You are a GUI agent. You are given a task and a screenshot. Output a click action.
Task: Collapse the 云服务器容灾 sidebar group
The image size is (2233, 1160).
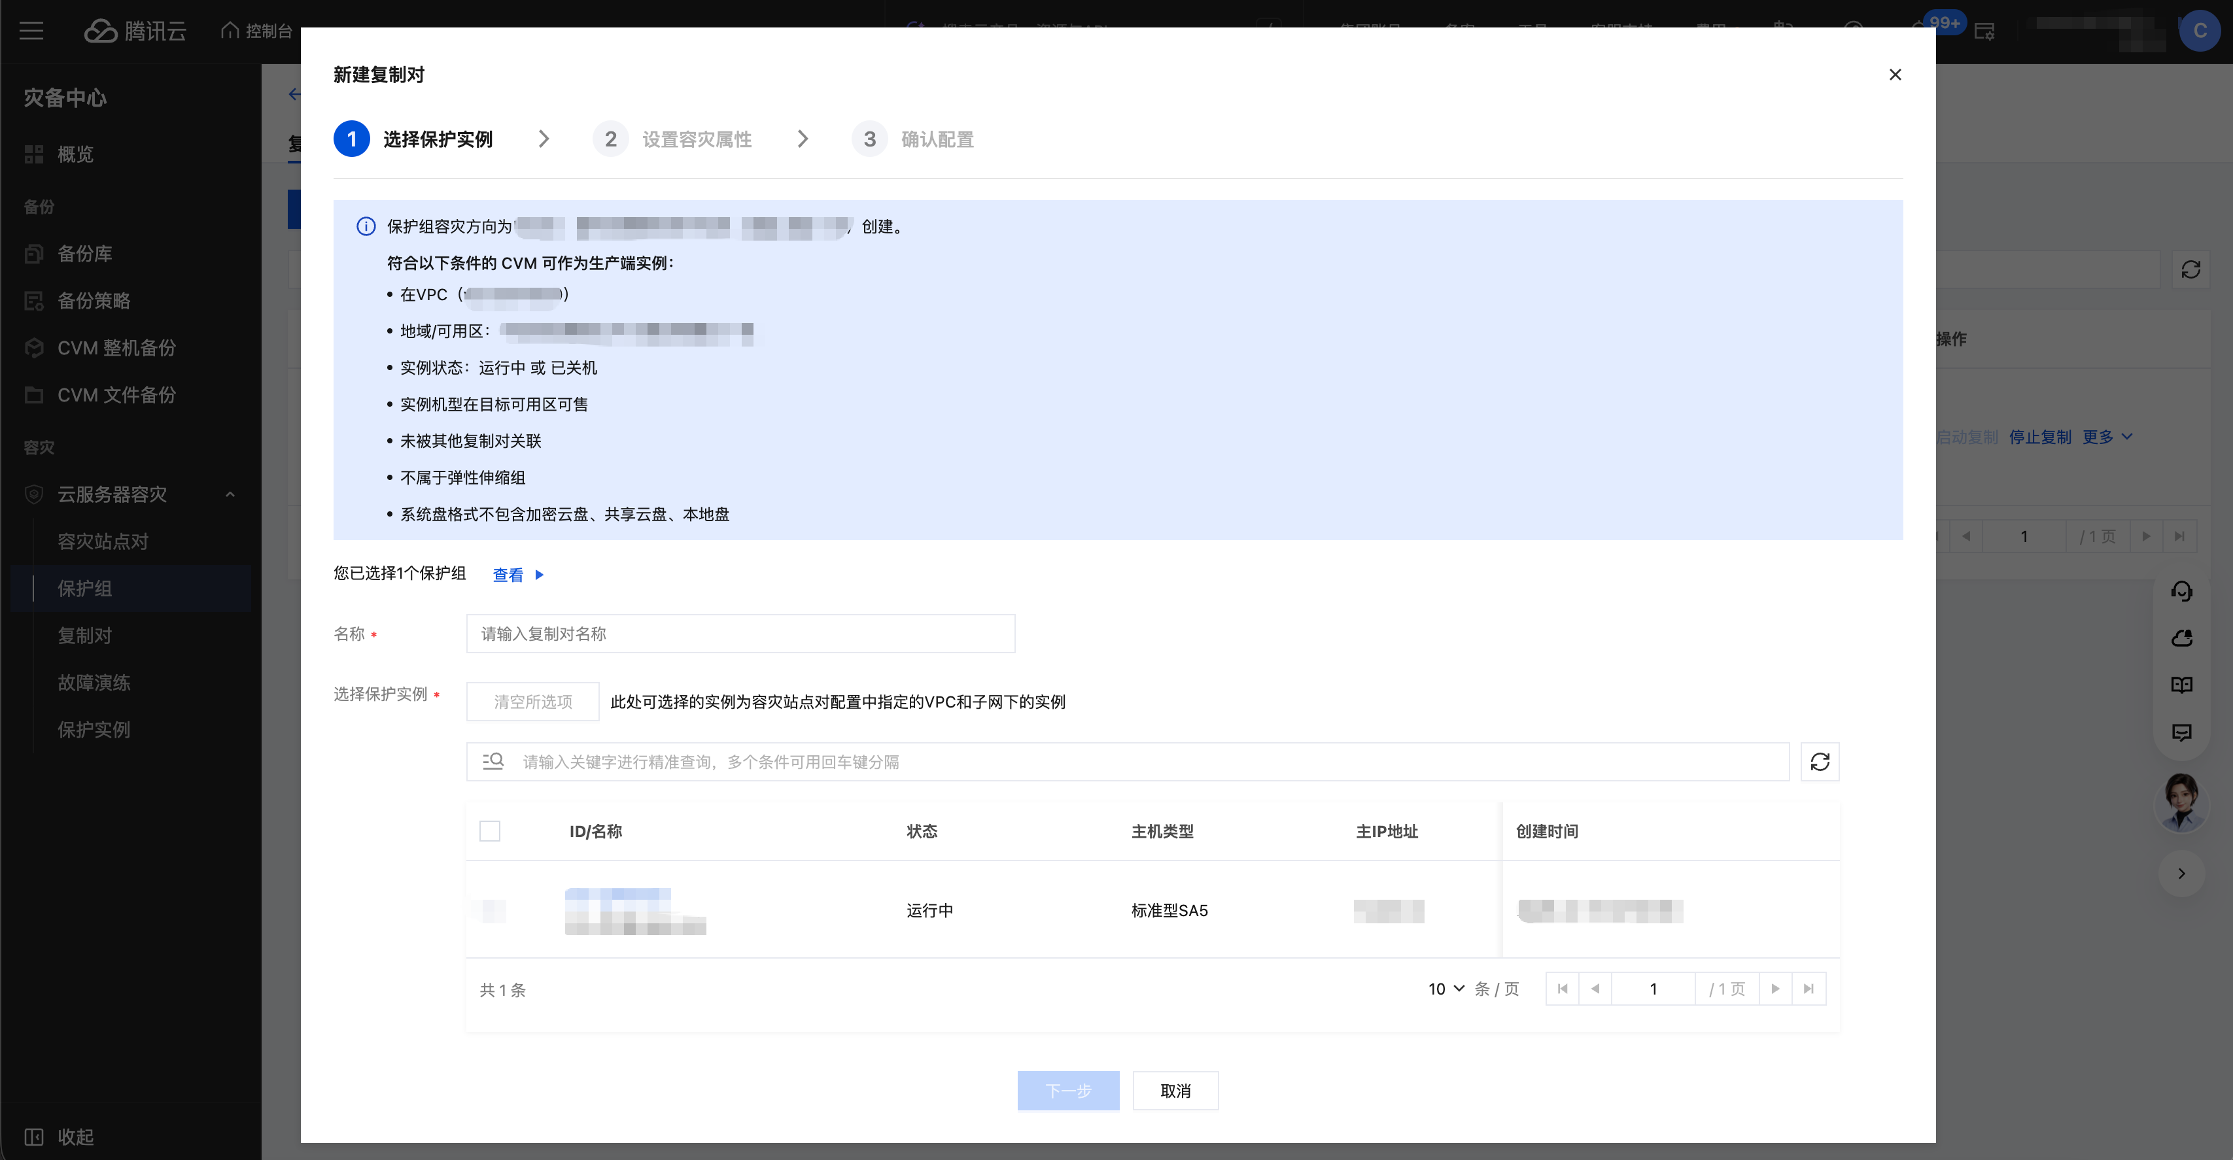(x=230, y=494)
